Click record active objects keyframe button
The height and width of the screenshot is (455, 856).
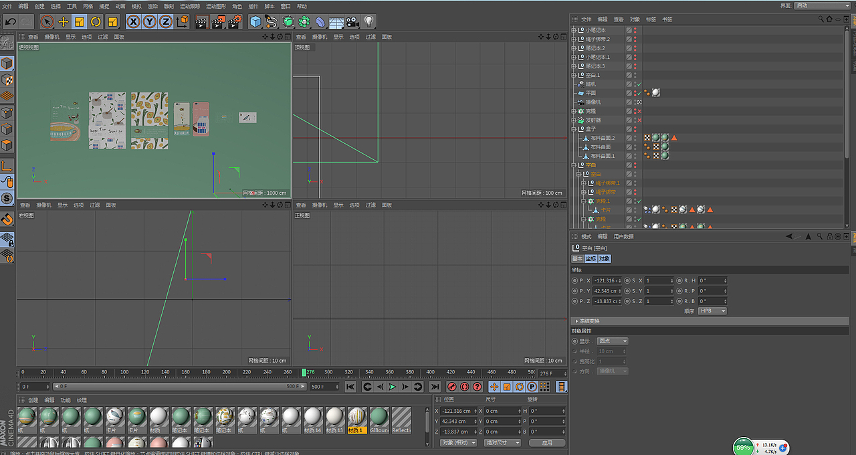(x=451, y=387)
